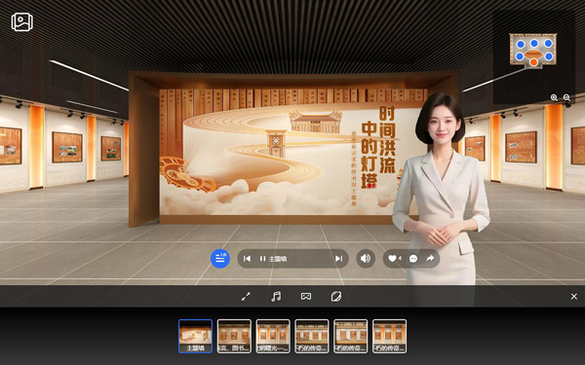Go to the top-left blue minimap point

pyautogui.click(x=521, y=45)
